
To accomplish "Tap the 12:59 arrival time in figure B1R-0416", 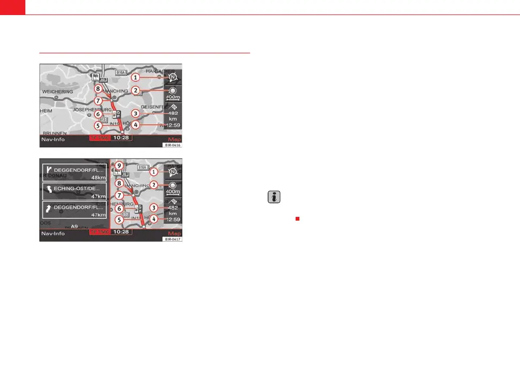I will point(173,125).
